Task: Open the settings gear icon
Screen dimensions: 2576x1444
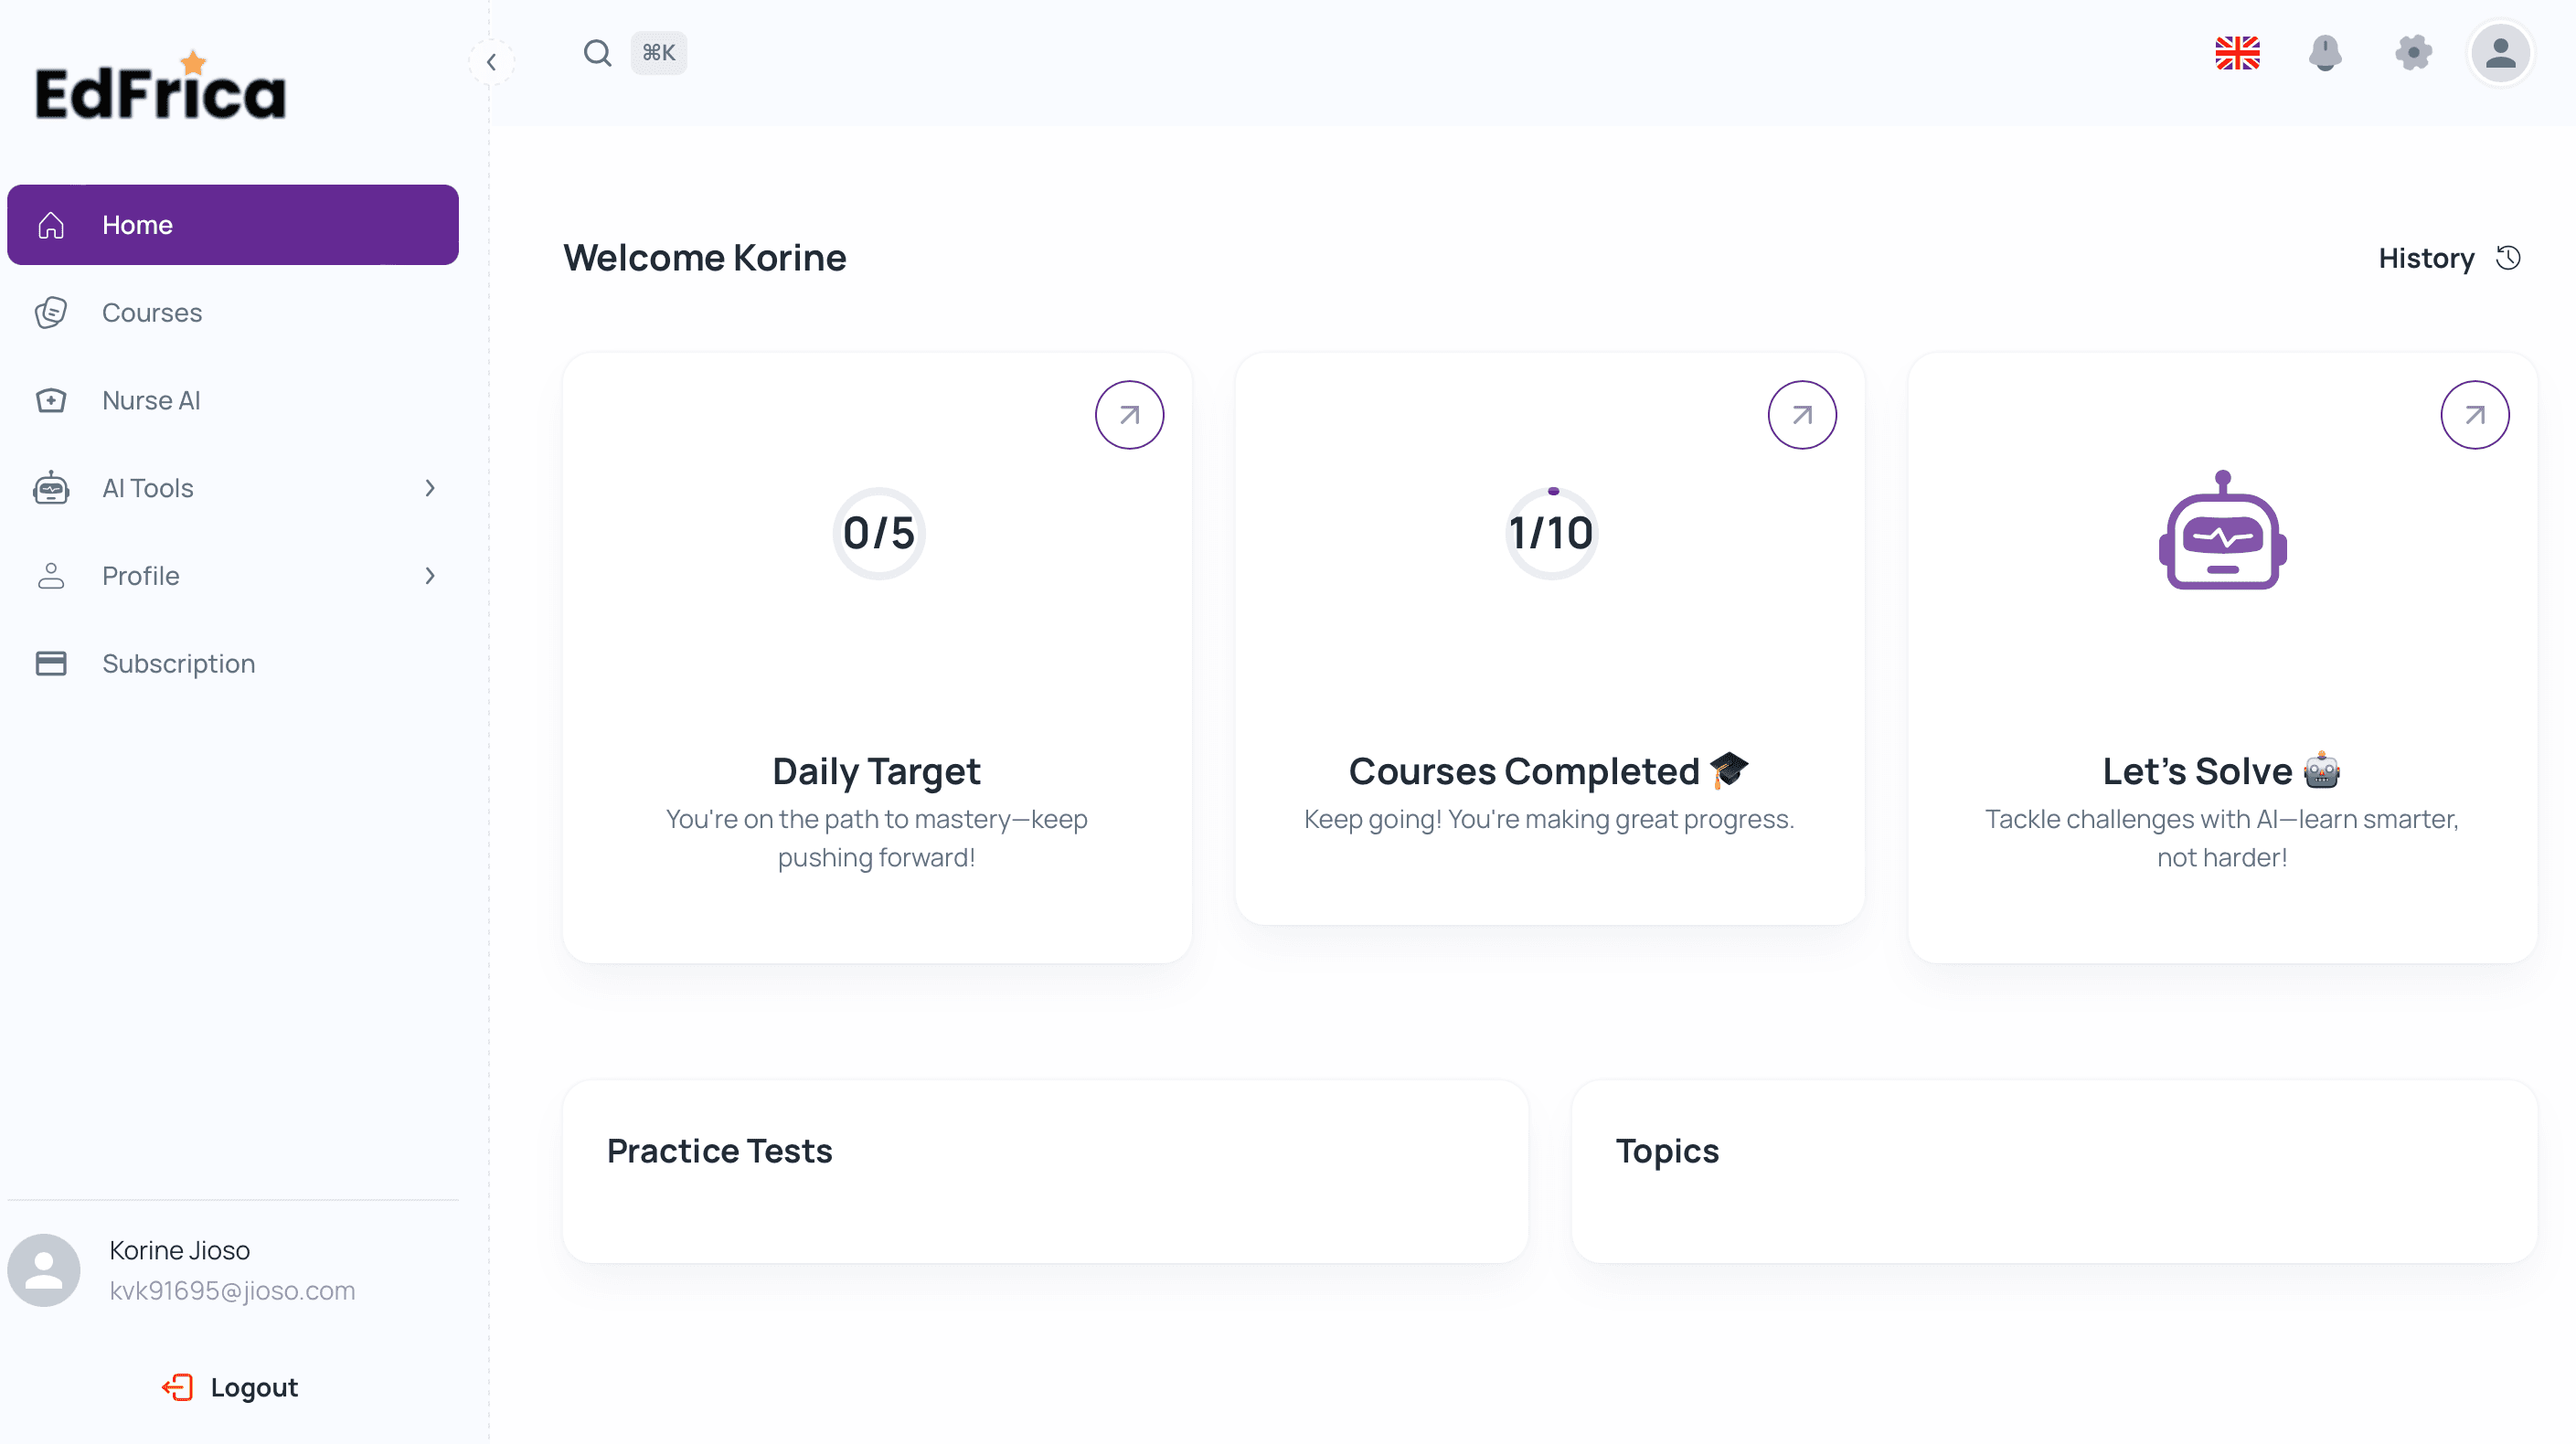Action: 2413,53
